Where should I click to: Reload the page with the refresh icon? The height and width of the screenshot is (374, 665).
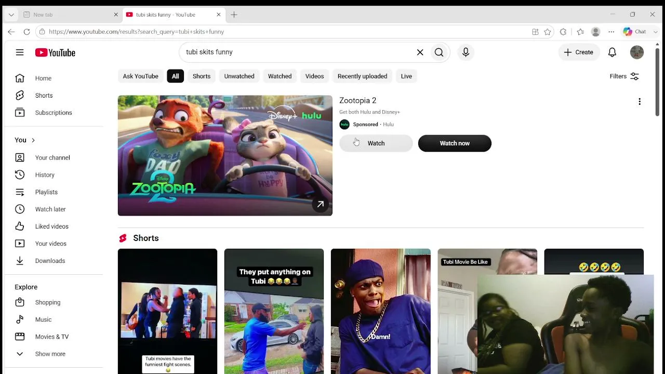click(26, 32)
